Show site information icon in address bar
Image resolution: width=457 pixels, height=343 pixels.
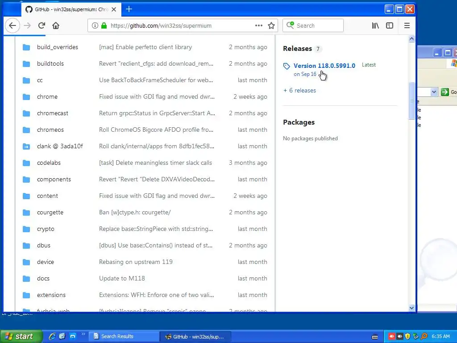coord(95,25)
